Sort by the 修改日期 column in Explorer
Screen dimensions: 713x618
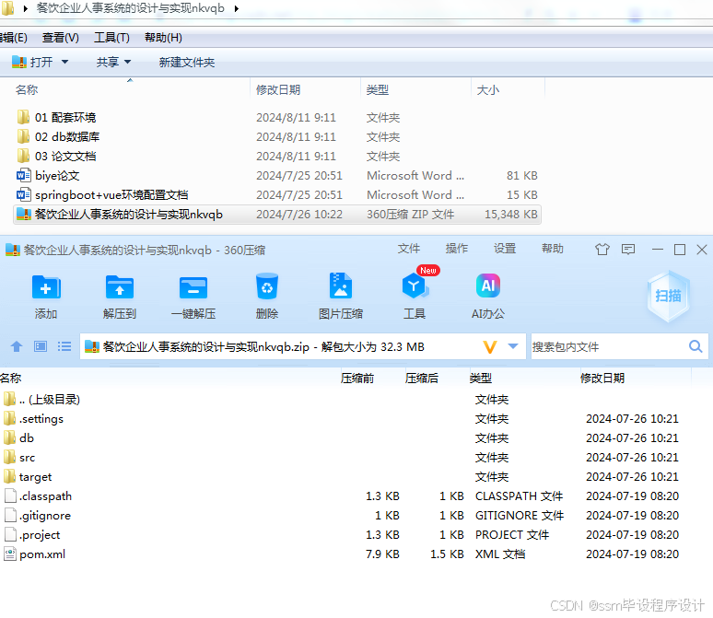point(278,90)
